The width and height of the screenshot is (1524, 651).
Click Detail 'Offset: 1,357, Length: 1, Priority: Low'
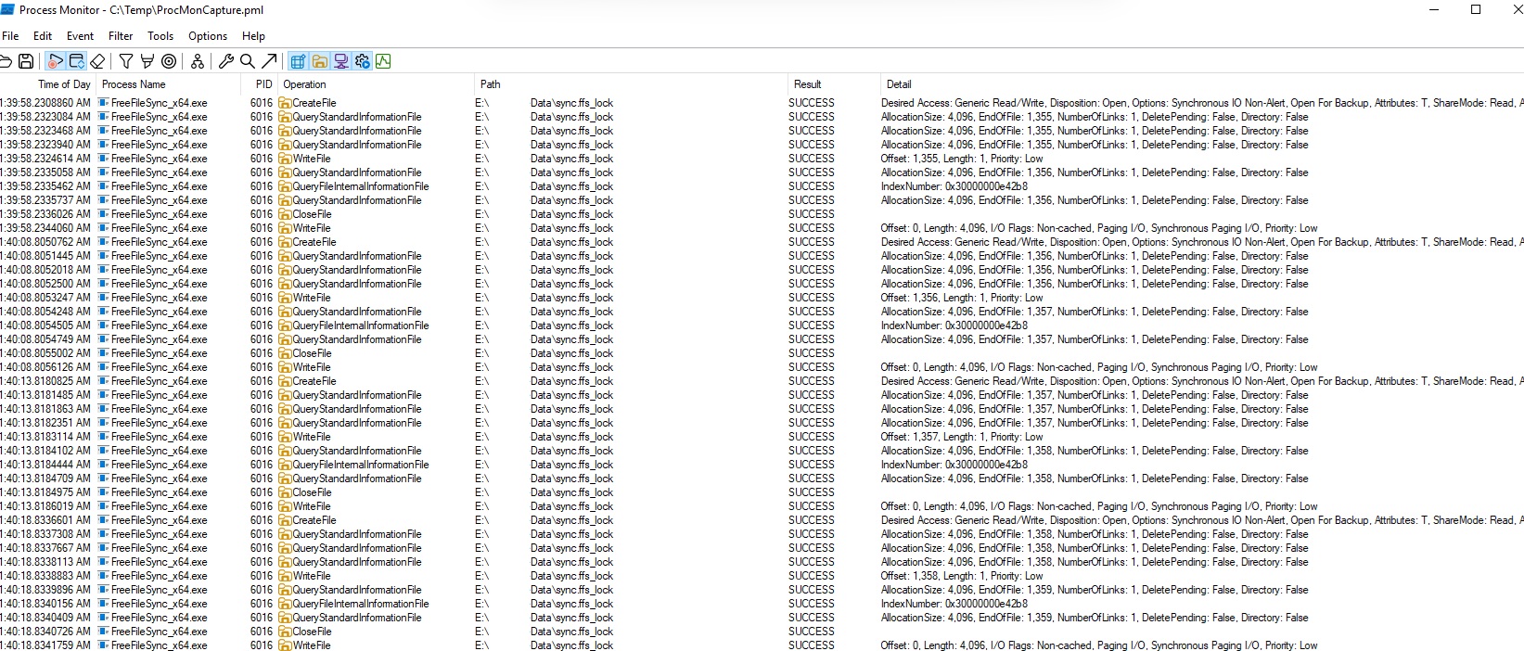(x=961, y=437)
